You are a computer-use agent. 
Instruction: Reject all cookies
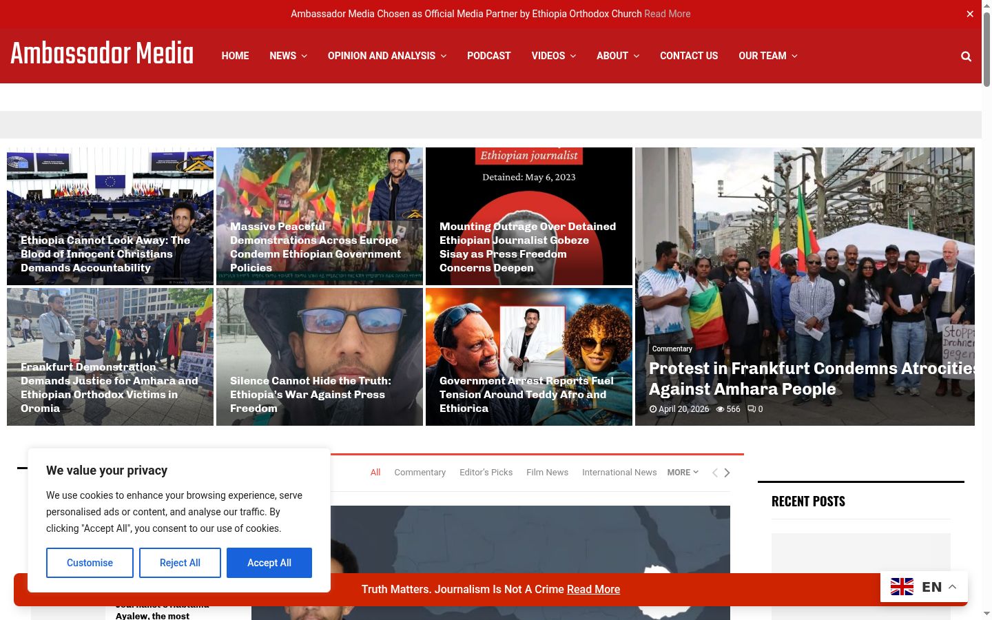pos(180,563)
